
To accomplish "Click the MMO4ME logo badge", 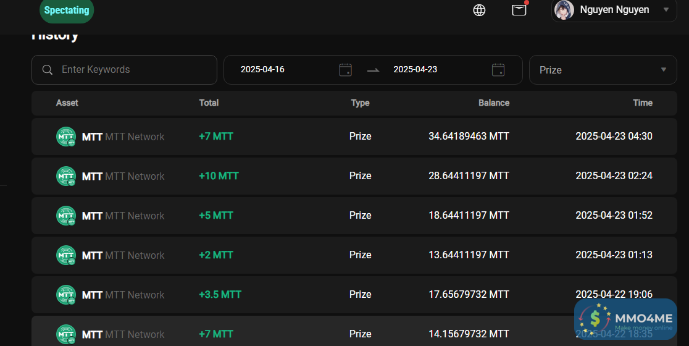I will (625, 319).
